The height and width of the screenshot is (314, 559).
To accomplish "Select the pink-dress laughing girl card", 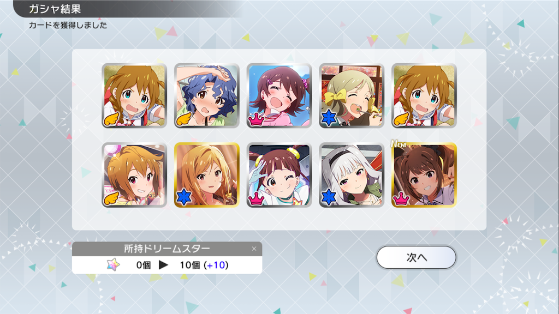I will point(279,95).
